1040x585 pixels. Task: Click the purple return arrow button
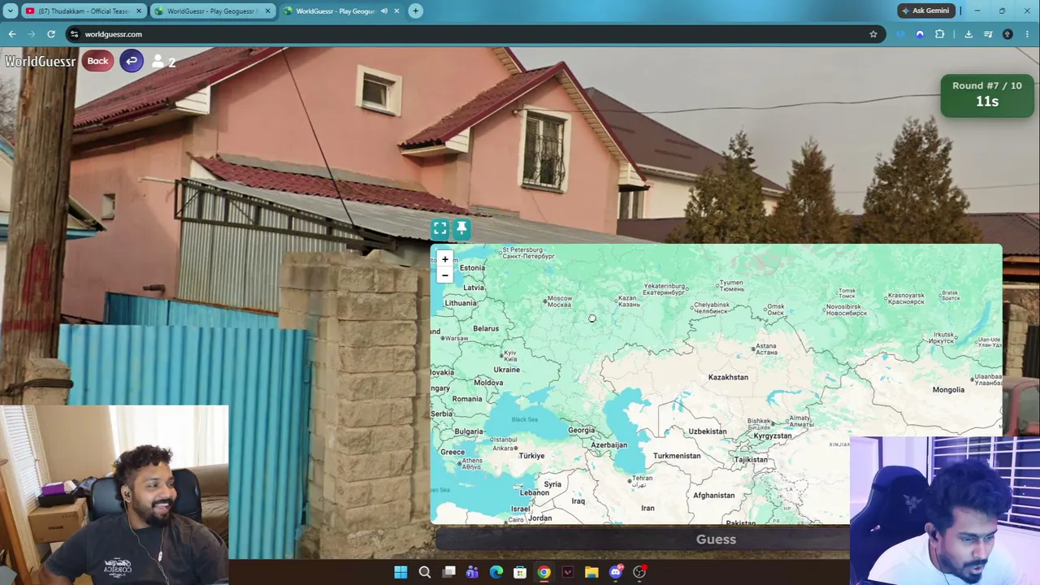click(x=132, y=61)
